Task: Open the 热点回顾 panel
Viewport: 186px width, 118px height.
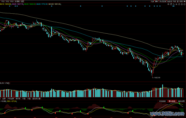Action: pyautogui.click(x=163, y=1)
